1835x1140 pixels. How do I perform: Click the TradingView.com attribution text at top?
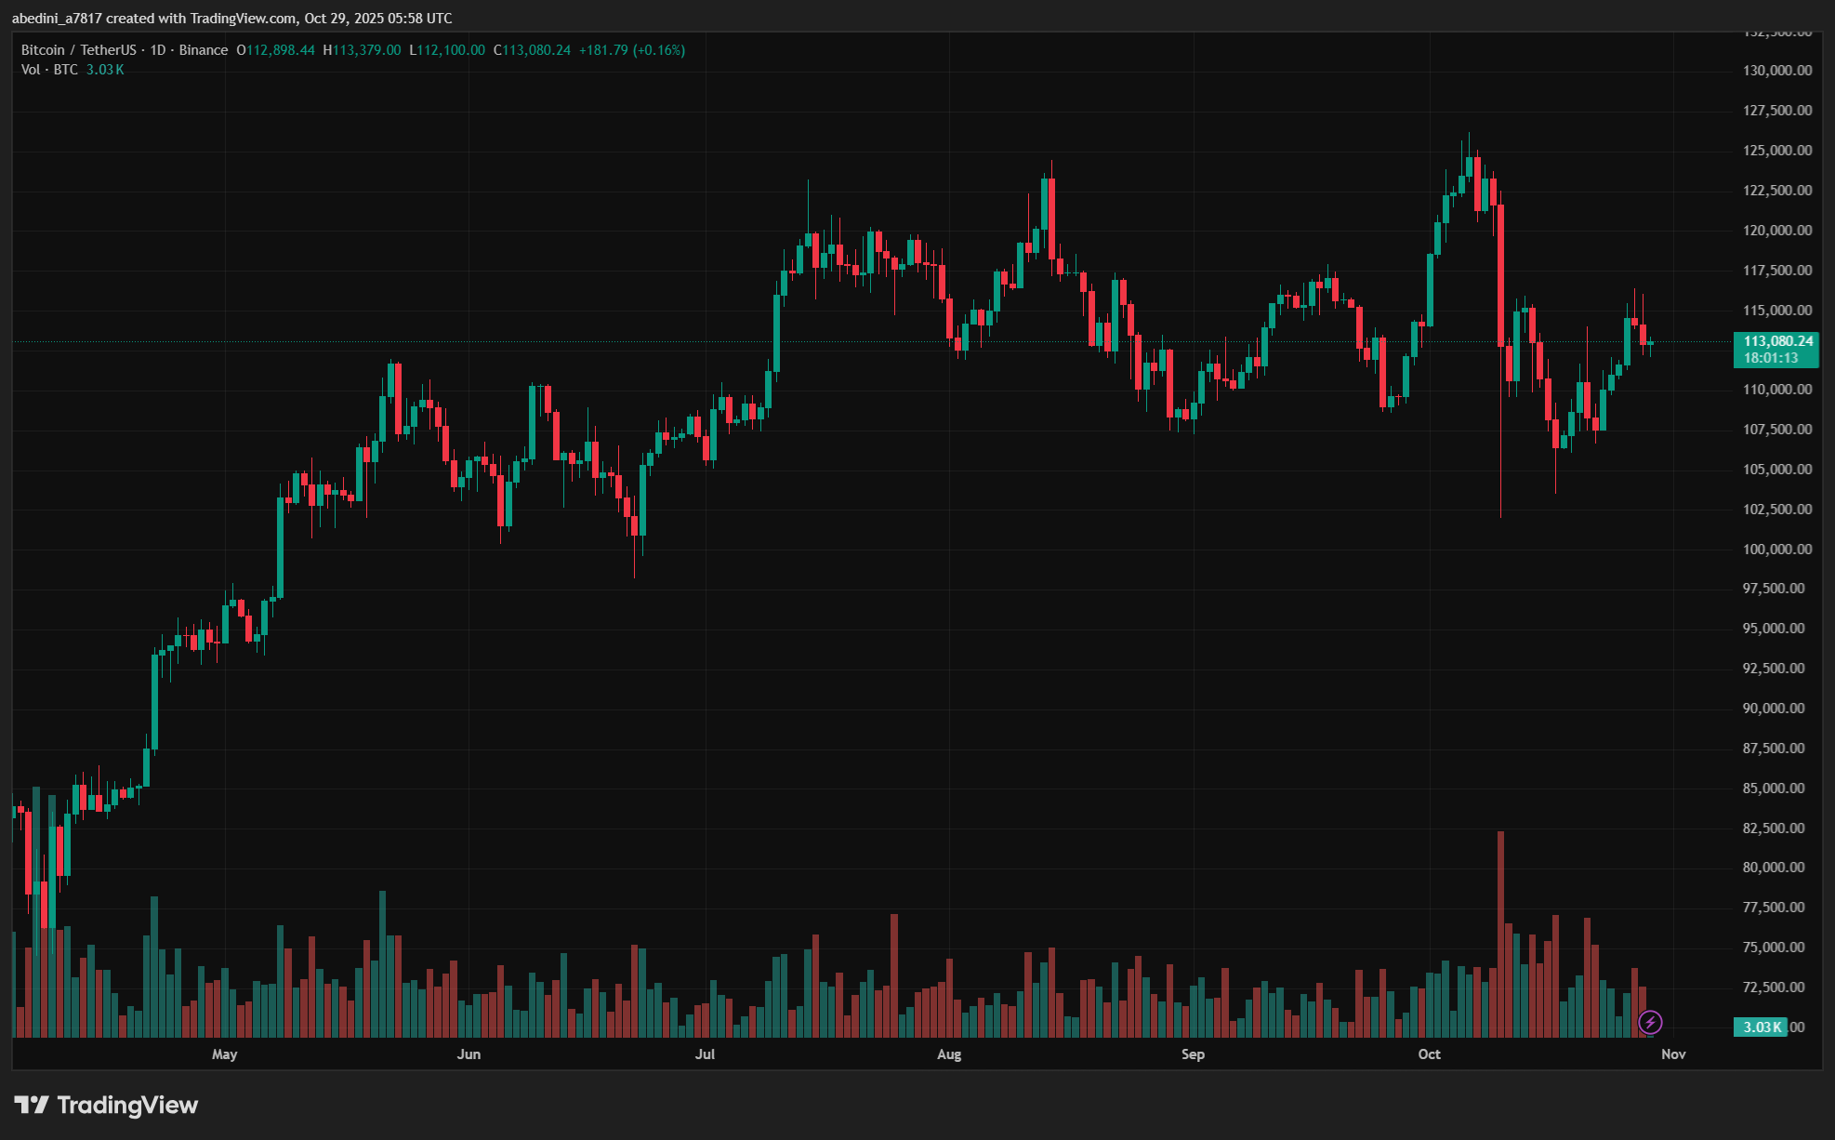244,18
